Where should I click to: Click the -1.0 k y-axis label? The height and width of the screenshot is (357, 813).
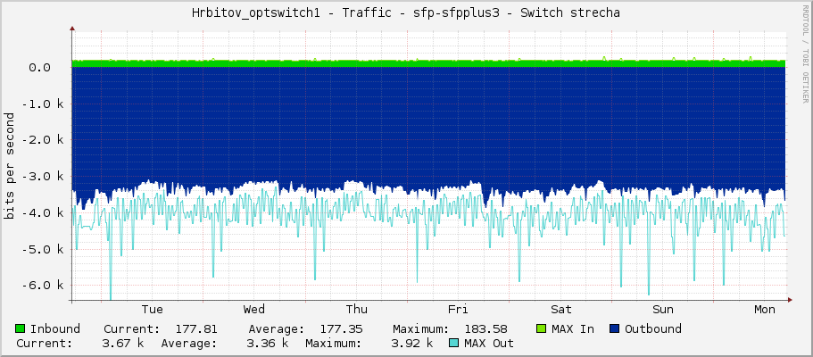[x=43, y=104]
